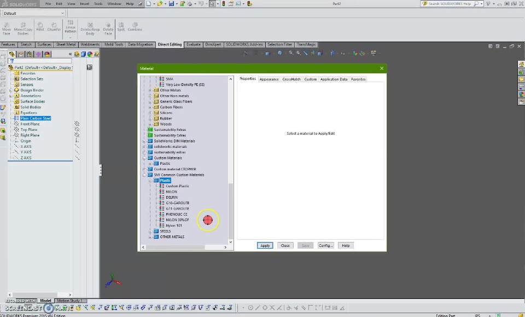Expand the Rubber material category
This screenshot has width=525, height=317.
tap(150, 118)
